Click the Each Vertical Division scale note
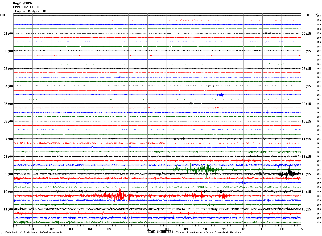This screenshot has height=236, width=322. [x=34, y=232]
